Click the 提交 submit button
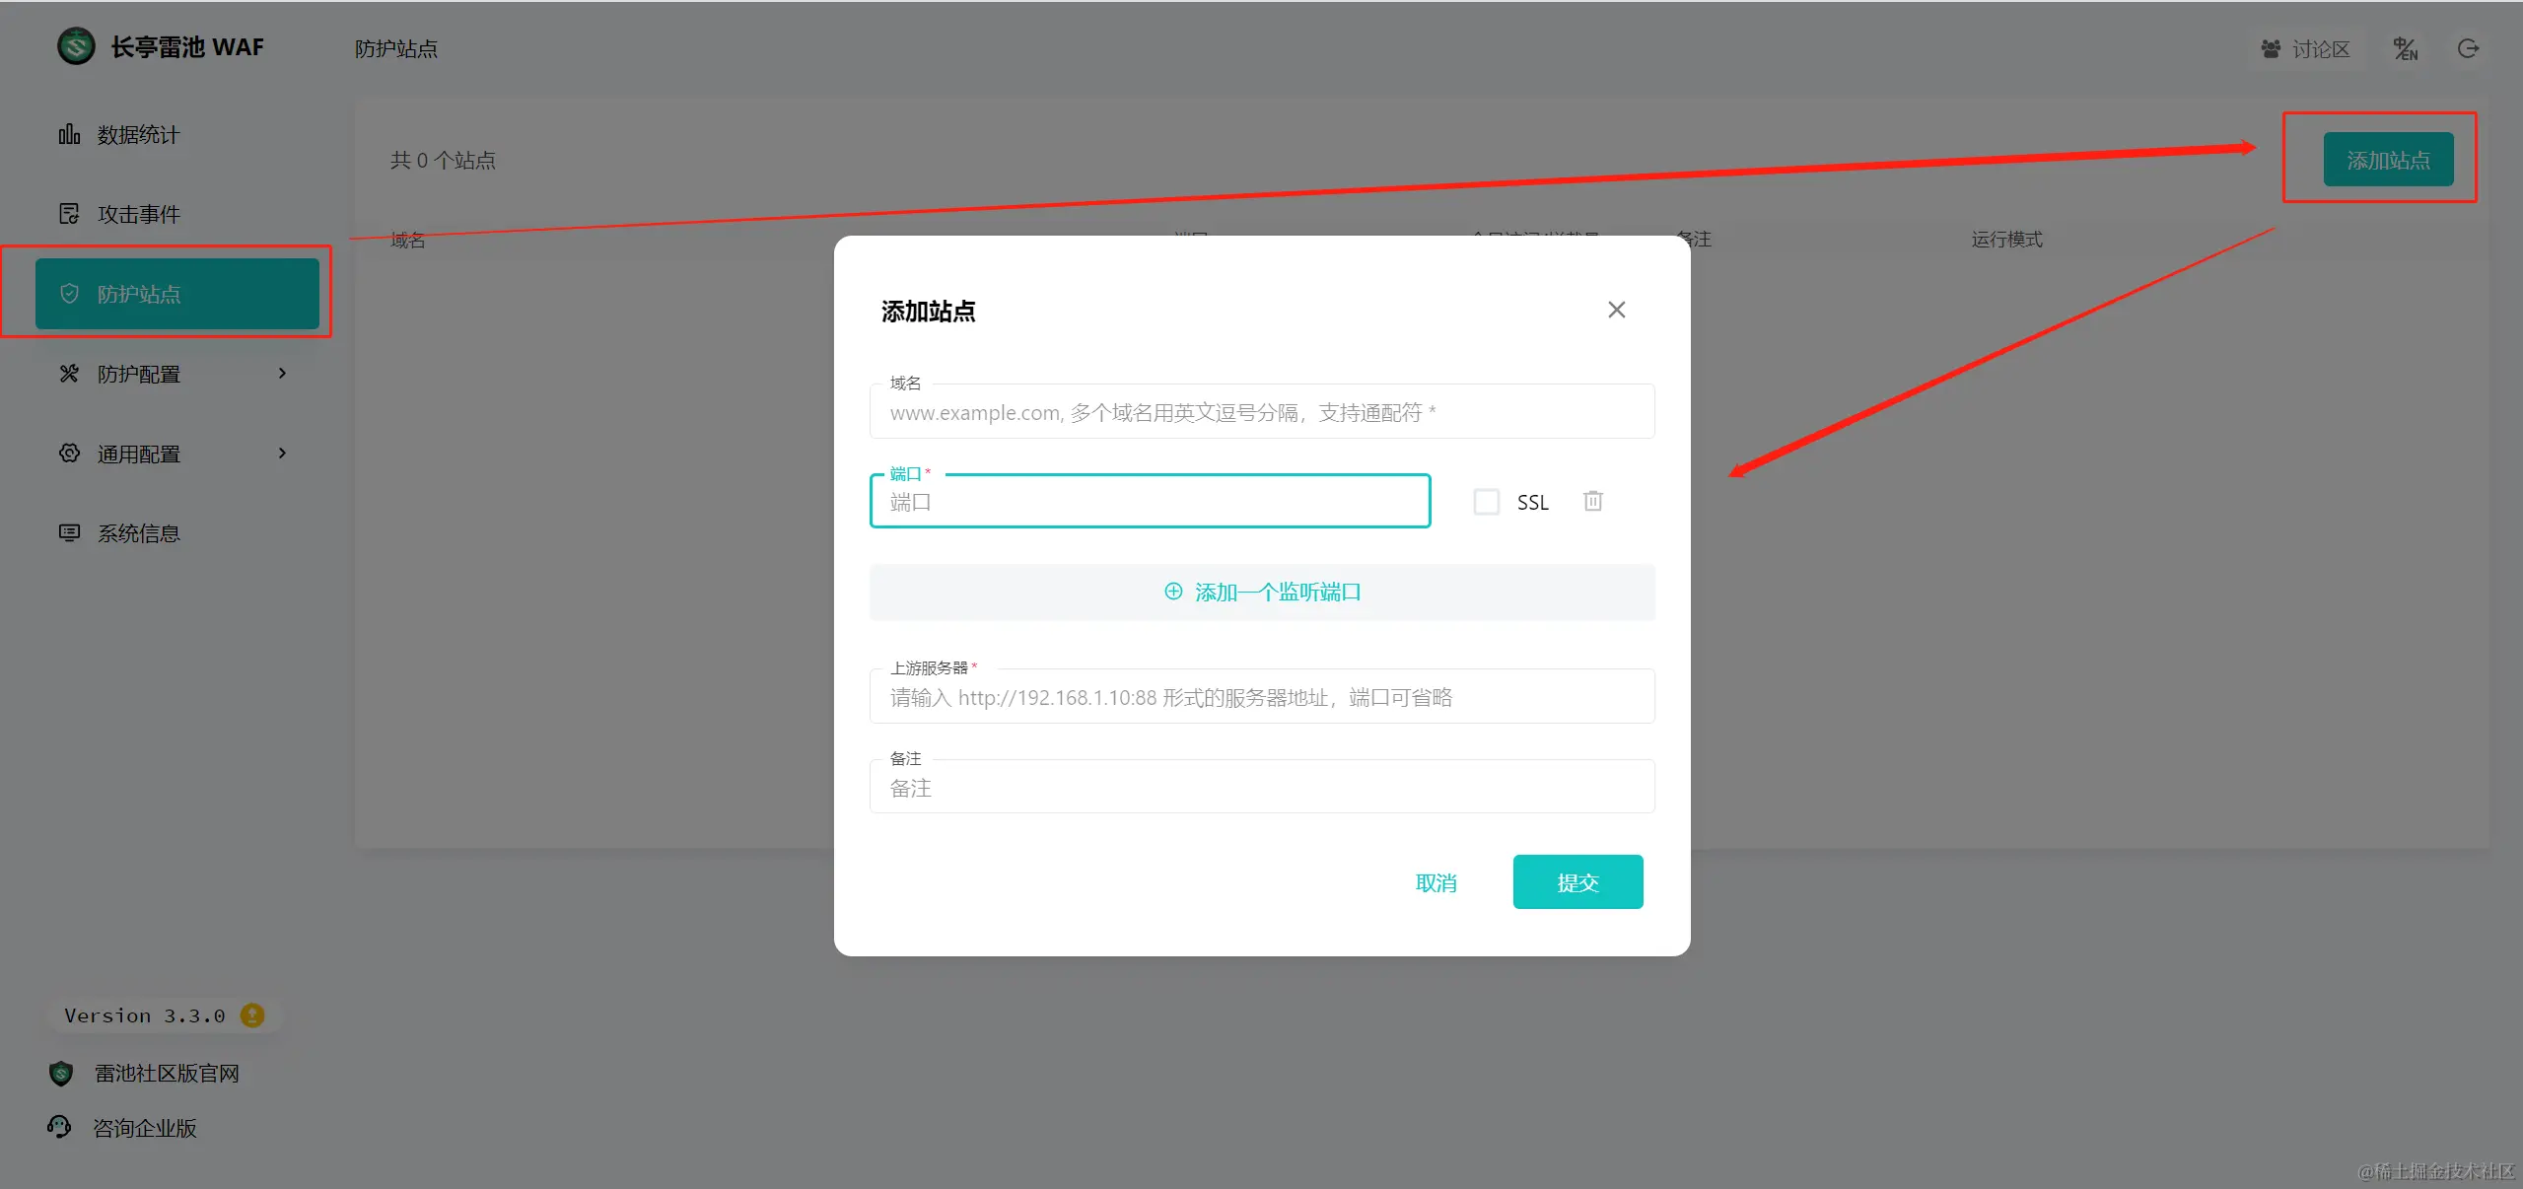The width and height of the screenshot is (2523, 1189). tap(1577, 881)
